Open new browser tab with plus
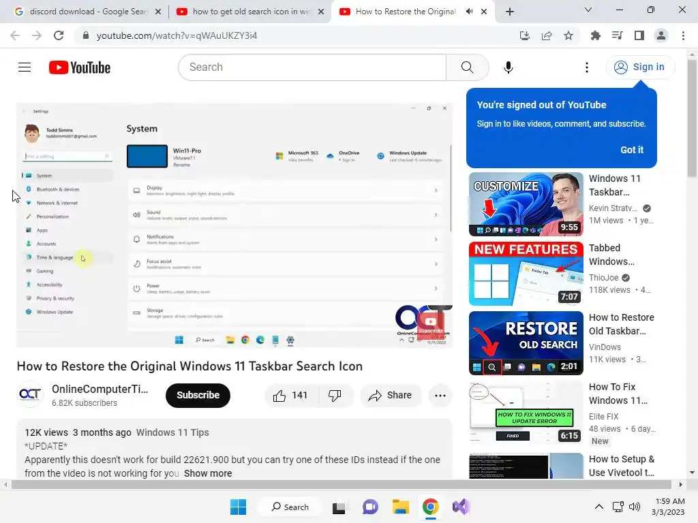Image resolution: width=698 pixels, height=523 pixels. pos(510,12)
